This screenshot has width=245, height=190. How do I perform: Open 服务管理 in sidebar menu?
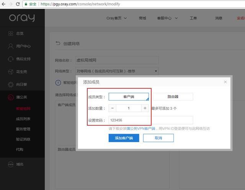23,129
